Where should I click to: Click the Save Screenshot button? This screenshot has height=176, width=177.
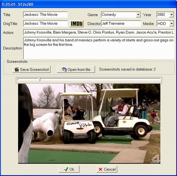tap(32, 70)
